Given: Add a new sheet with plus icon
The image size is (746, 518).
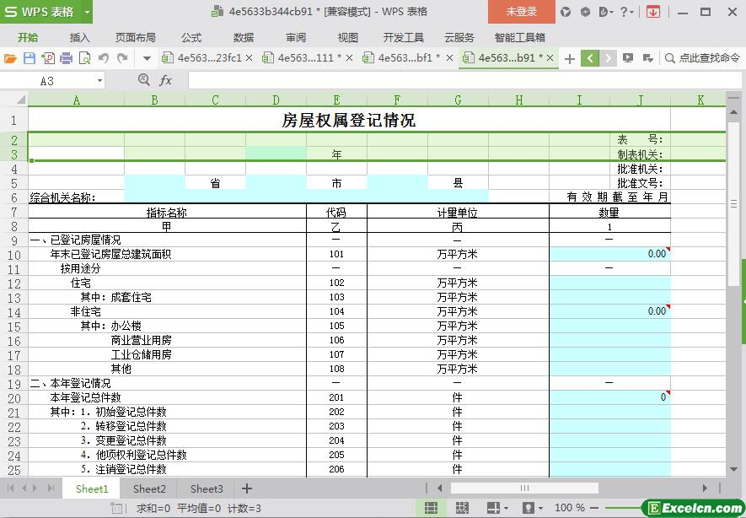Looking at the screenshot, I should [x=247, y=488].
